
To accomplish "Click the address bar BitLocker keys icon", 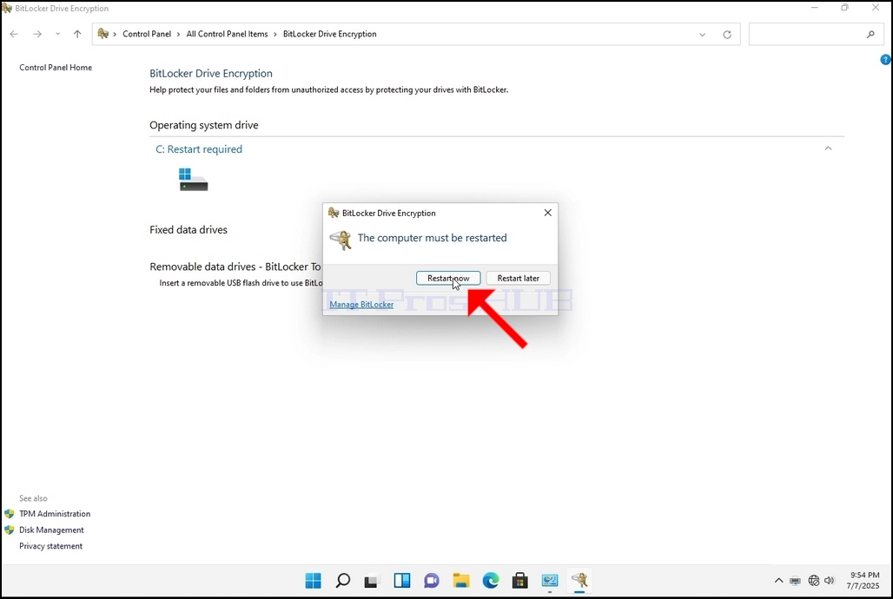I will (x=103, y=34).
